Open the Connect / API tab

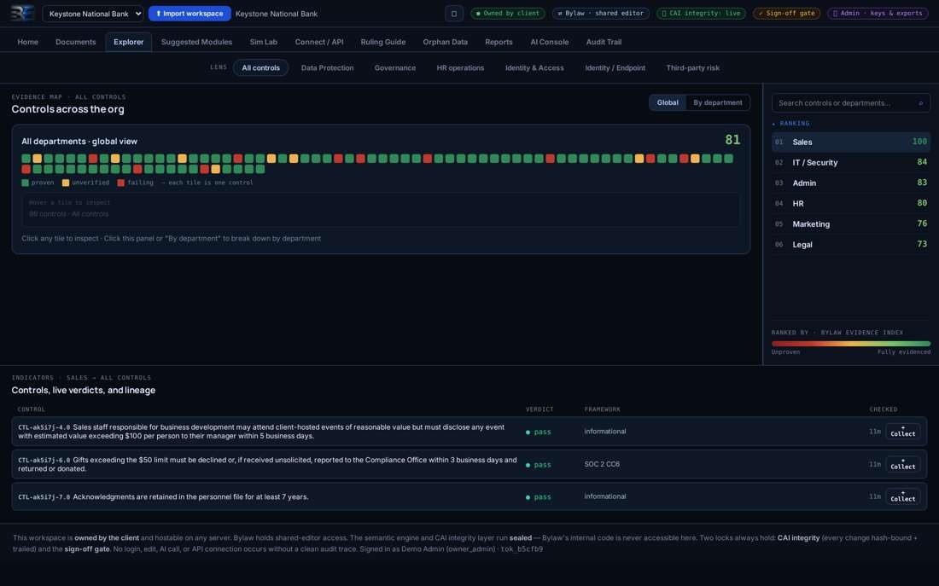coord(319,42)
